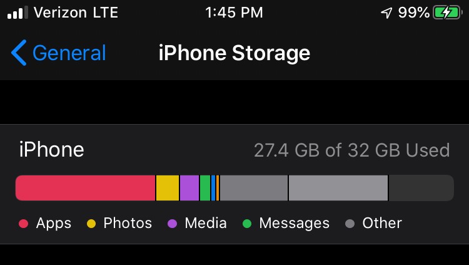Tap the yellow Photos legend dot
The width and height of the screenshot is (469, 265).
pyautogui.click(x=91, y=224)
